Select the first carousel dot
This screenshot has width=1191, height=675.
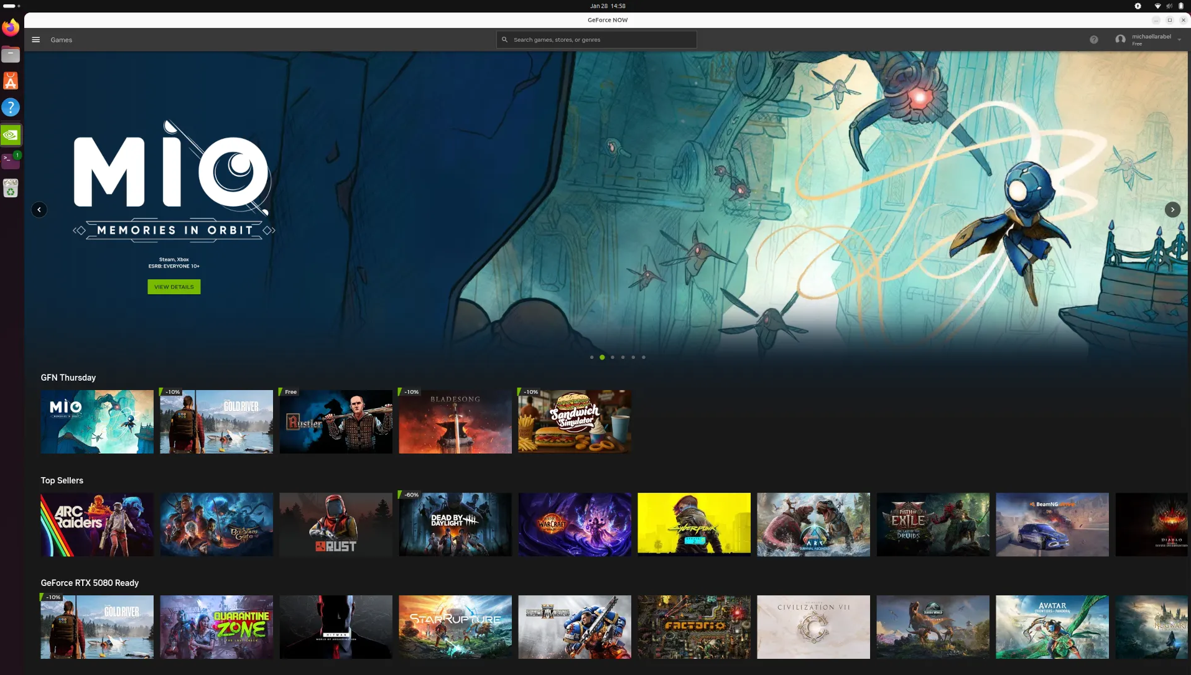(591, 357)
